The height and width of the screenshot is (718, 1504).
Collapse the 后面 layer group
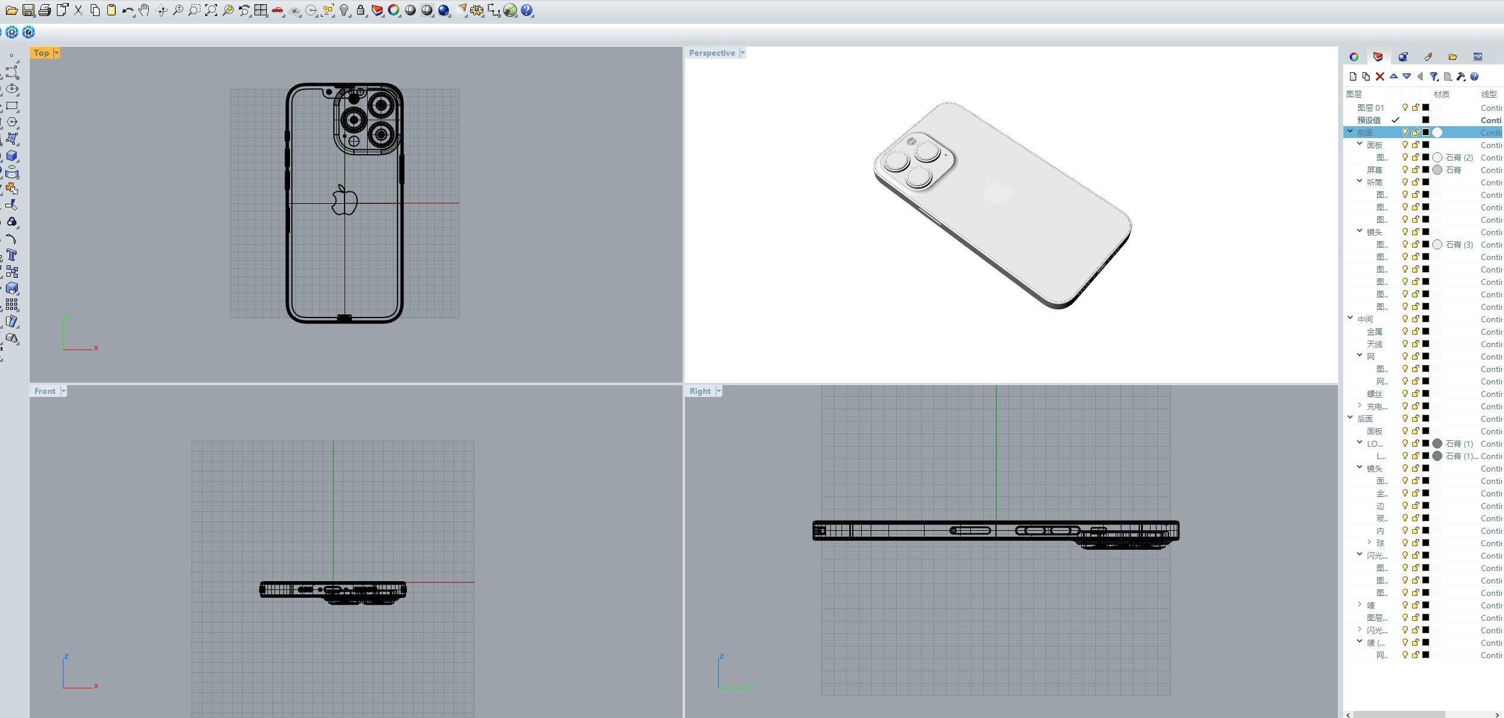click(1350, 418)
